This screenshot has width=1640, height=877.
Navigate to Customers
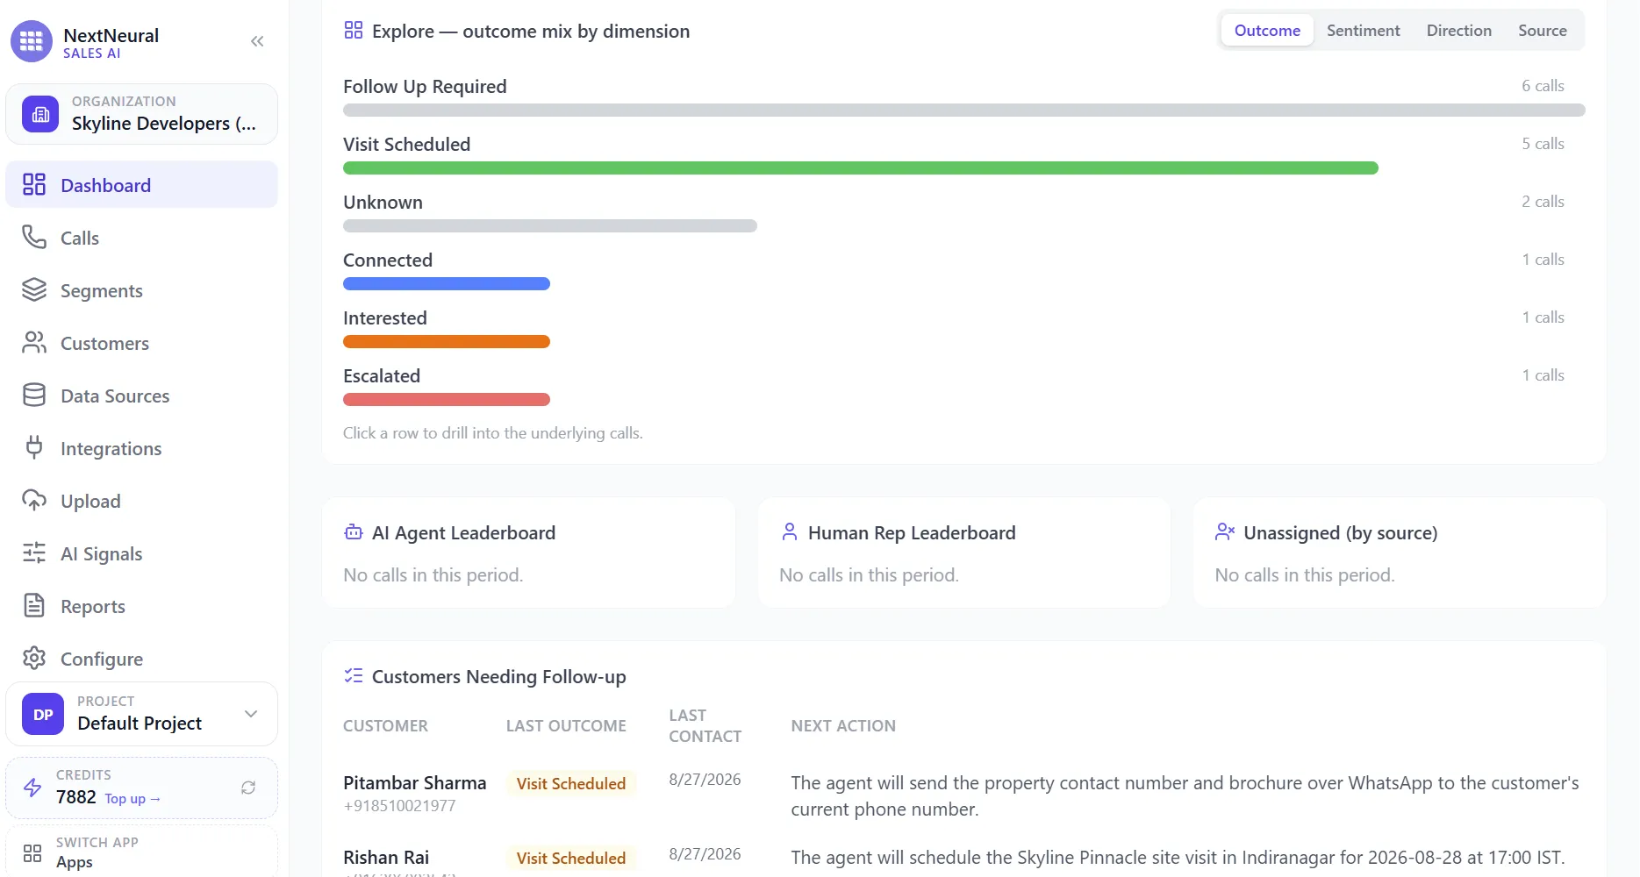coord(141,342)
